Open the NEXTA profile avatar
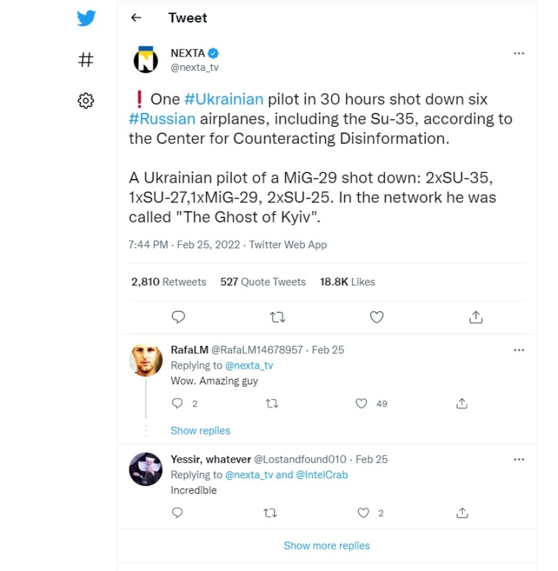 click(145, 60)
